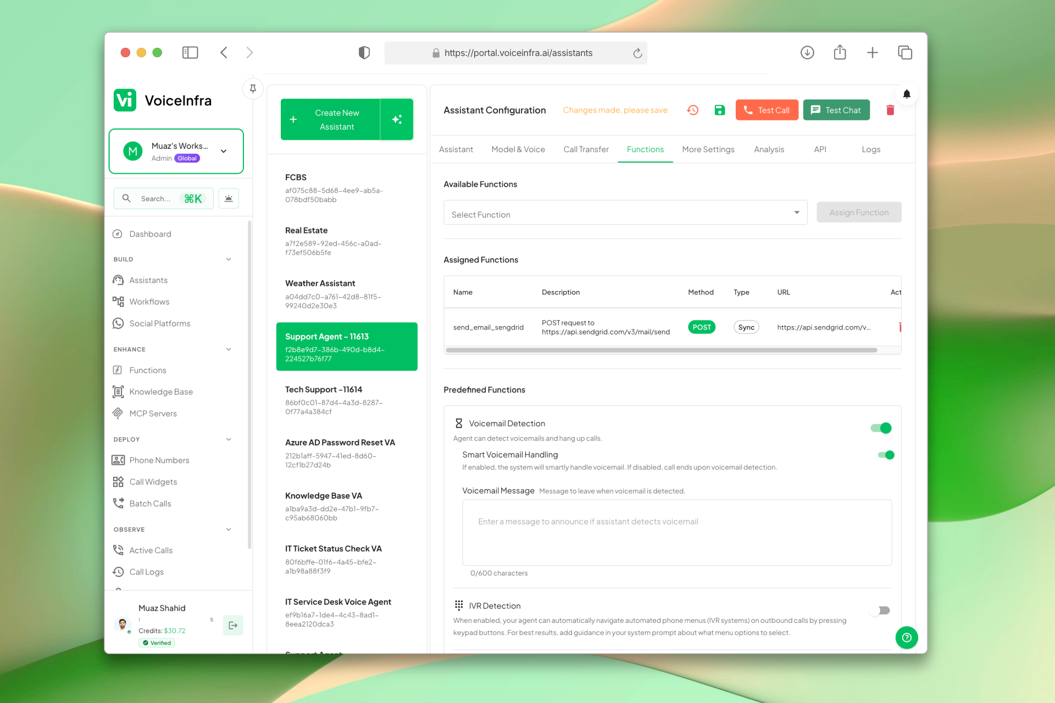This screenshot has width=1055, height=703.
Task: Click the logout icon next to credits
Action: coord(233,625)
